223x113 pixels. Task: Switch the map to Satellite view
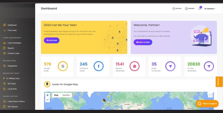[66, 95]
